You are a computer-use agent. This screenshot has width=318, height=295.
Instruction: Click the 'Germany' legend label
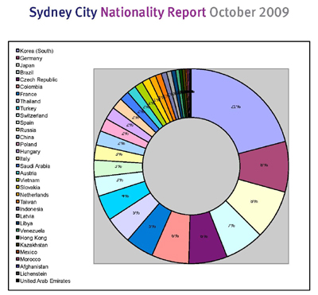click(31, 58)
